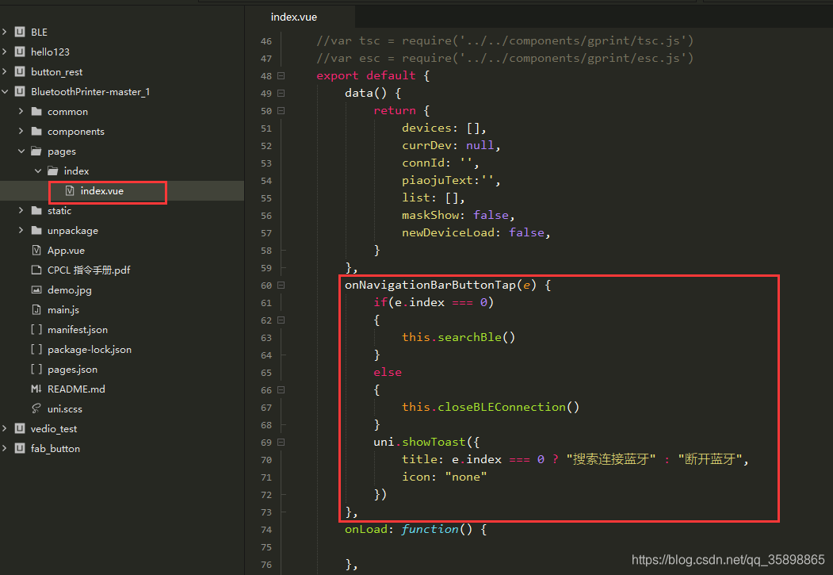Open 'CPCL 指令手册.pdf' in file tree

pos(89,270)
